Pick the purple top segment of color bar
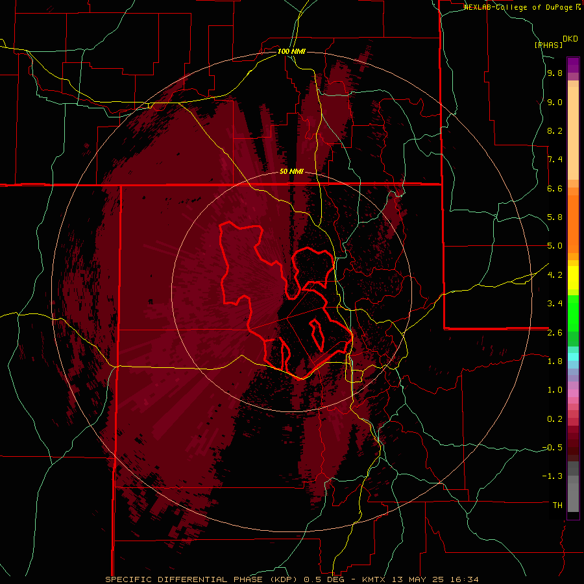This screenshot has width=584, height=584. point(573,65)
